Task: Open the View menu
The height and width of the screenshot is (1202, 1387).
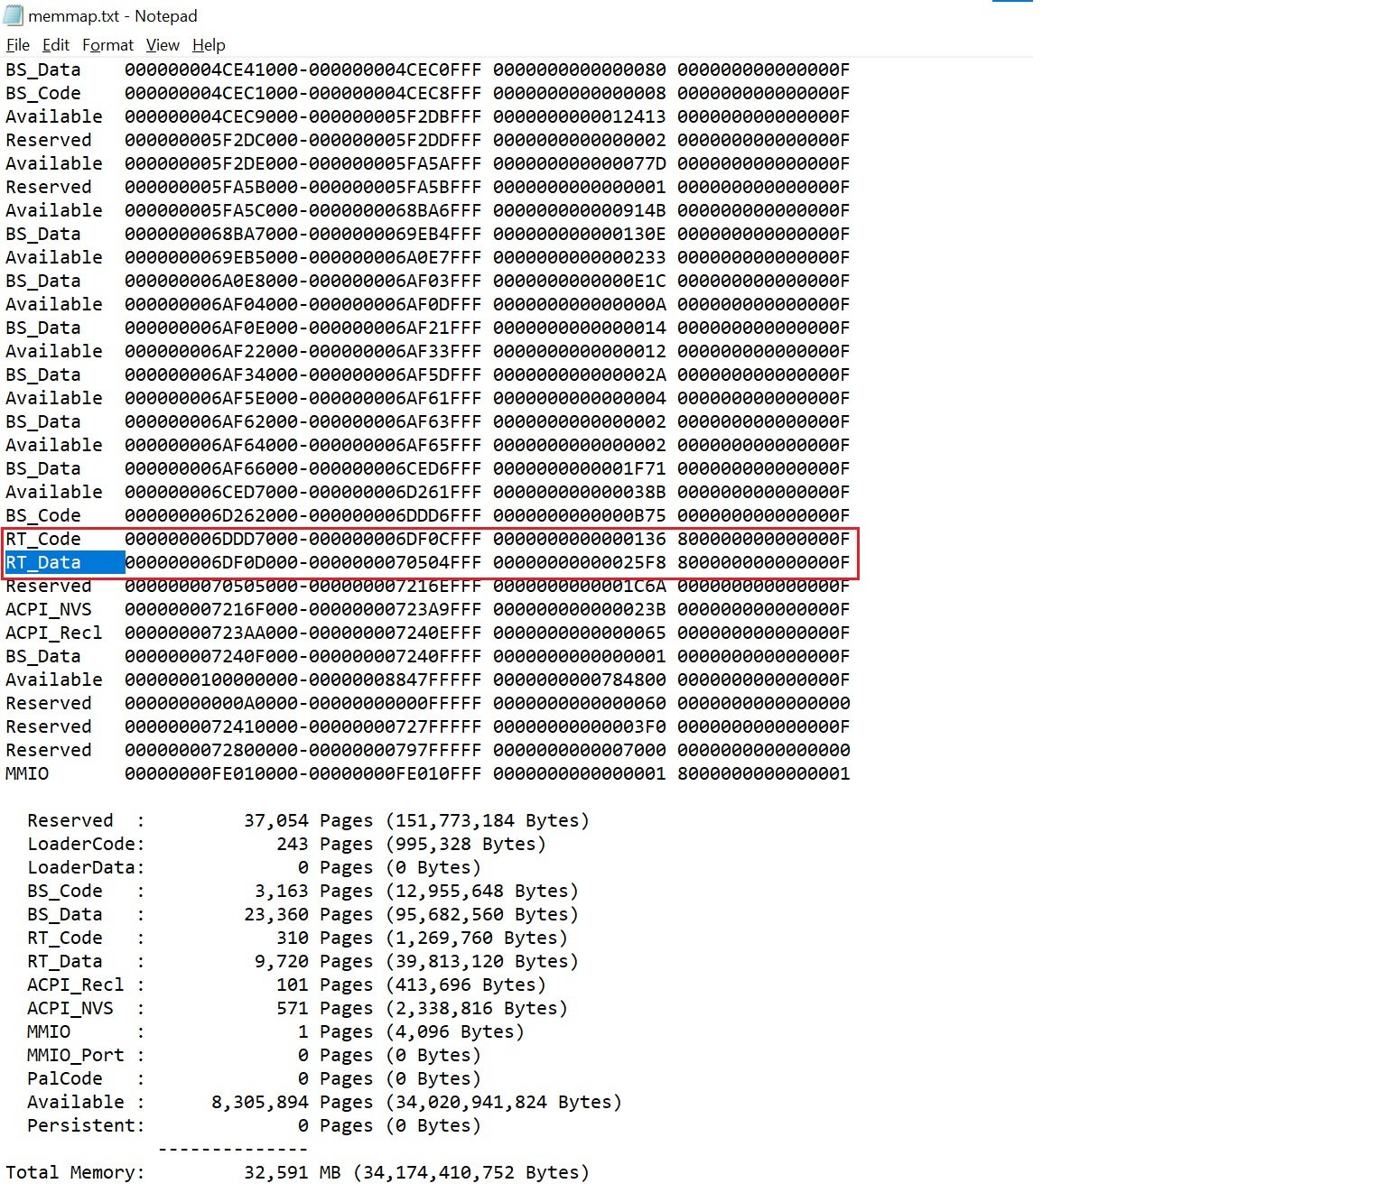Action: coord(163,45)
